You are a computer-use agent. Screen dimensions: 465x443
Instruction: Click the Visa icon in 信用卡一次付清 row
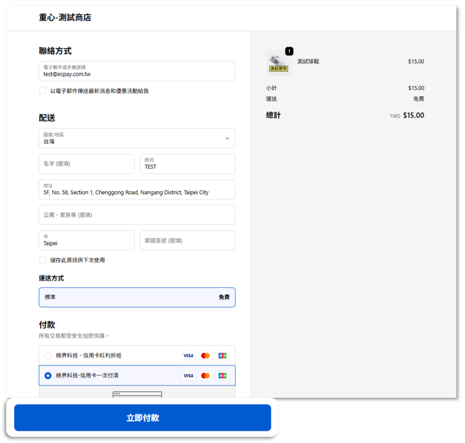coord(188,375)
